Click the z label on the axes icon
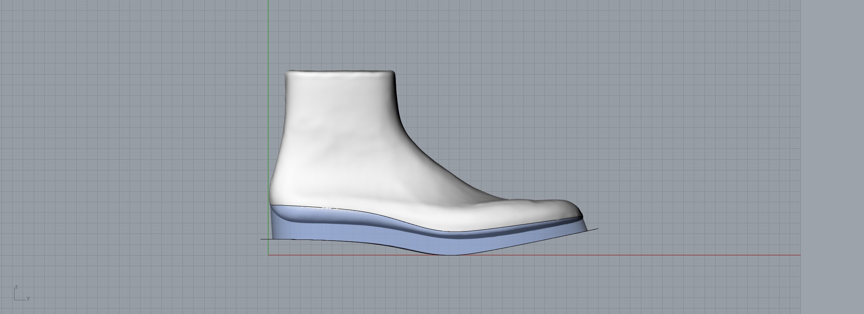The image size is (864, 314). [16, 287]
